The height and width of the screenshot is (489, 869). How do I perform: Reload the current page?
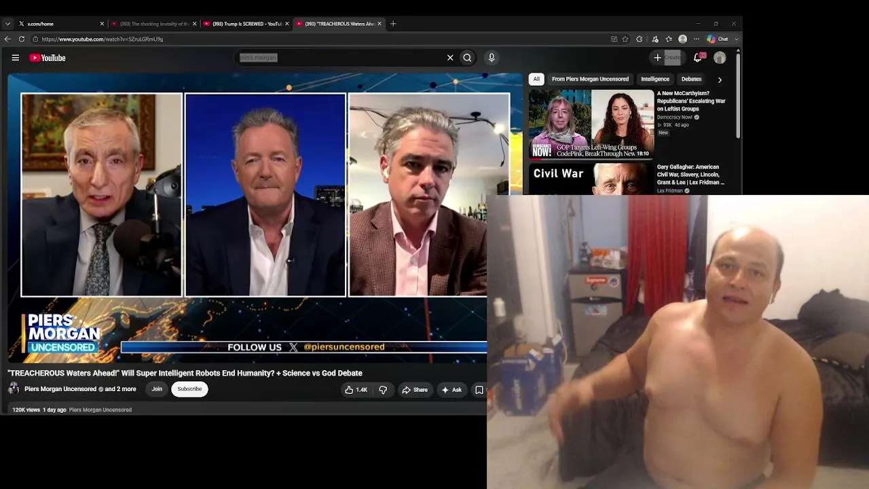22,39
